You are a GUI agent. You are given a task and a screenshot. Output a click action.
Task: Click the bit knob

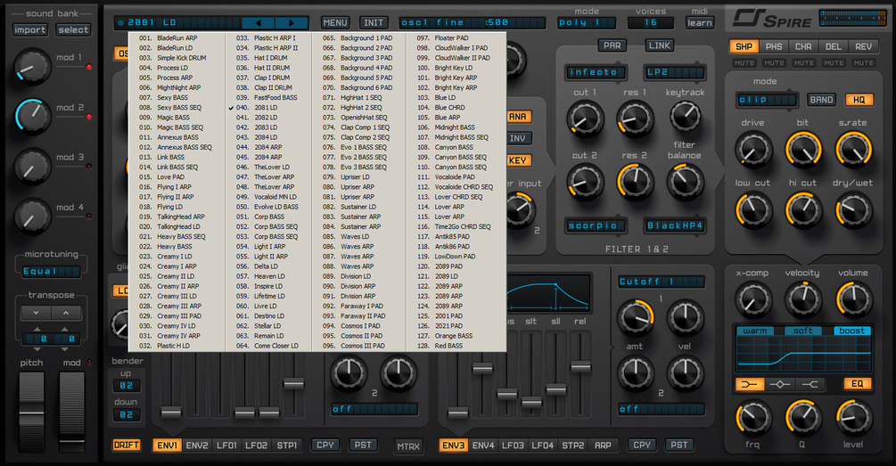[x=803, y=150]
